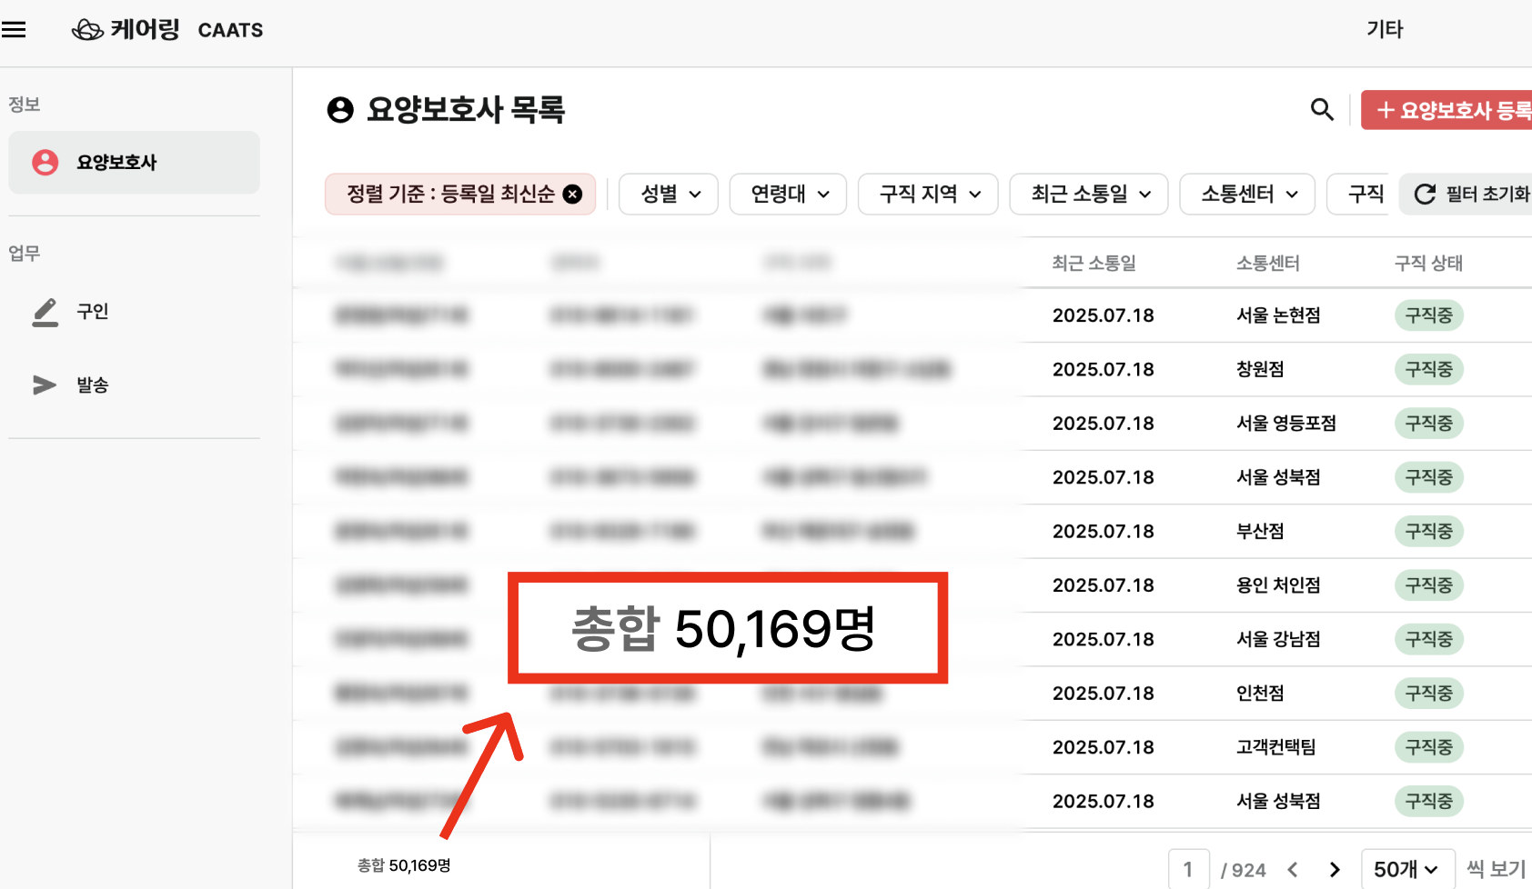Image resolution: width=1532 pixels, height=889 pixels.
Task: Click 고객컨택팀 cell
Action: (1276, 747)
